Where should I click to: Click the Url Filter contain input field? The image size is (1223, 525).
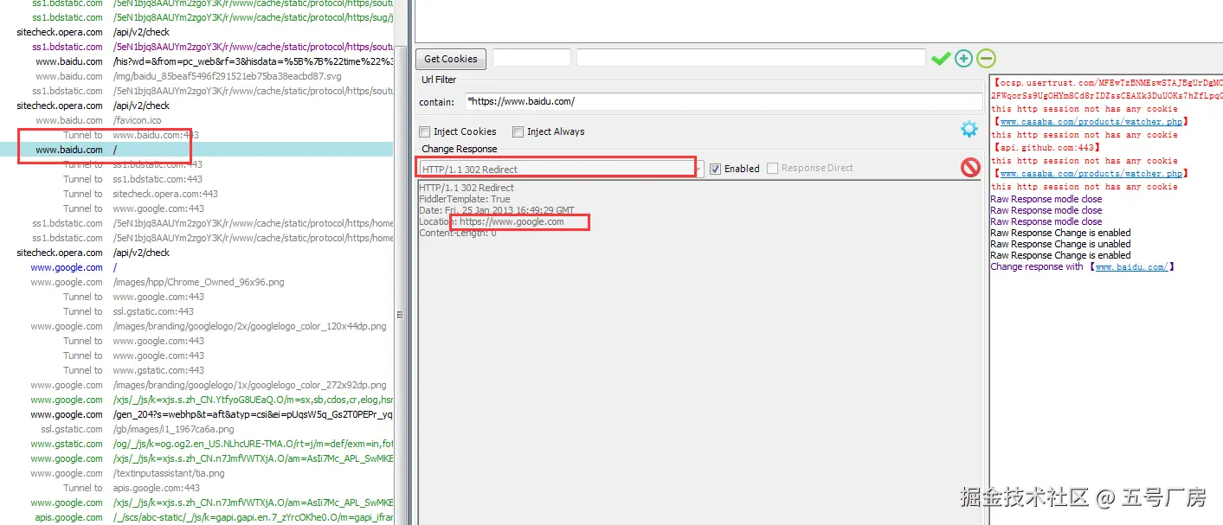(724, 101)
